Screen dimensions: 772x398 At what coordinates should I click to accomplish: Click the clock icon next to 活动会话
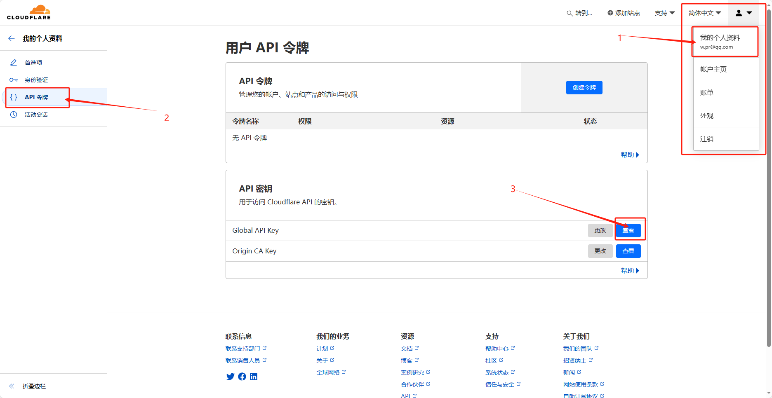click(x=14, y=115)
